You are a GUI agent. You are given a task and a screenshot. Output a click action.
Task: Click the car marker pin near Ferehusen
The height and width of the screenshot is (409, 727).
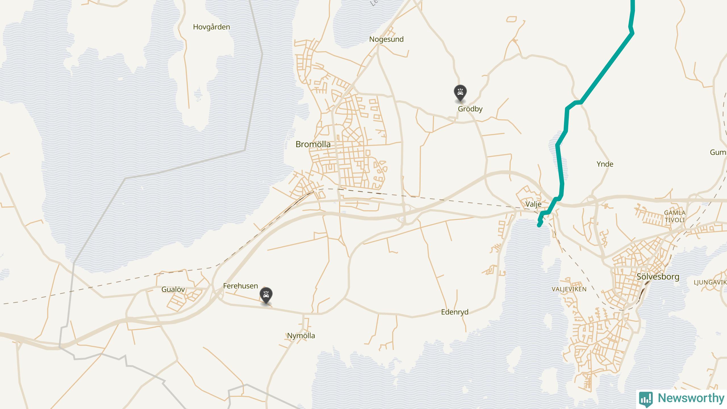coord(266,296)
